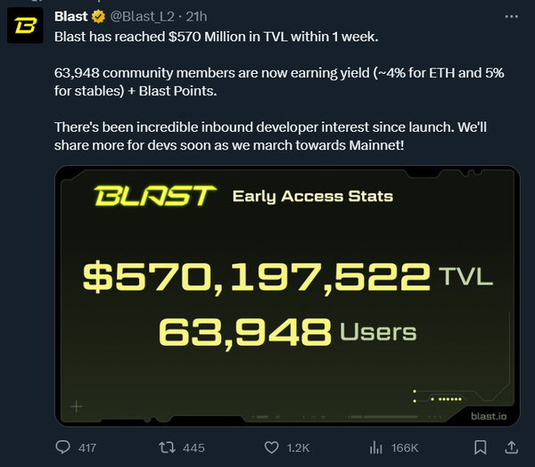Click the blast.io text in the image
Viewport: 535px width, 467px height.
[490, 414]
